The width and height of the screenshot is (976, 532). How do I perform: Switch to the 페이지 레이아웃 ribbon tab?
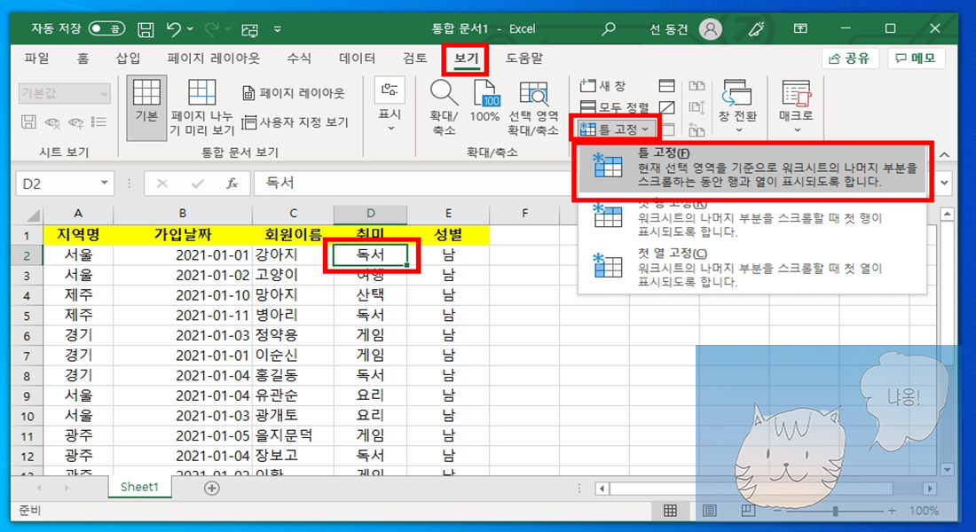click(214, 58)
